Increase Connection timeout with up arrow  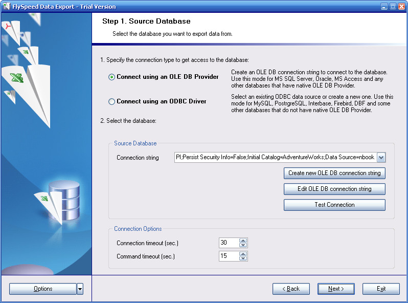click(x=243, y=241)
